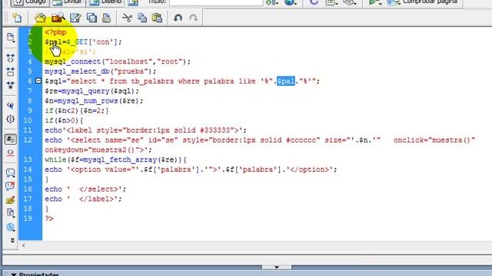
Task: Toggle line numbers off
Action: point(10,140)
